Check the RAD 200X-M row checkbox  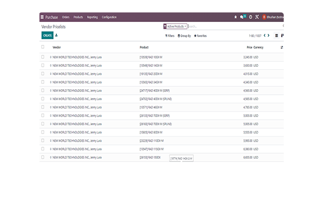pos(43,73)
